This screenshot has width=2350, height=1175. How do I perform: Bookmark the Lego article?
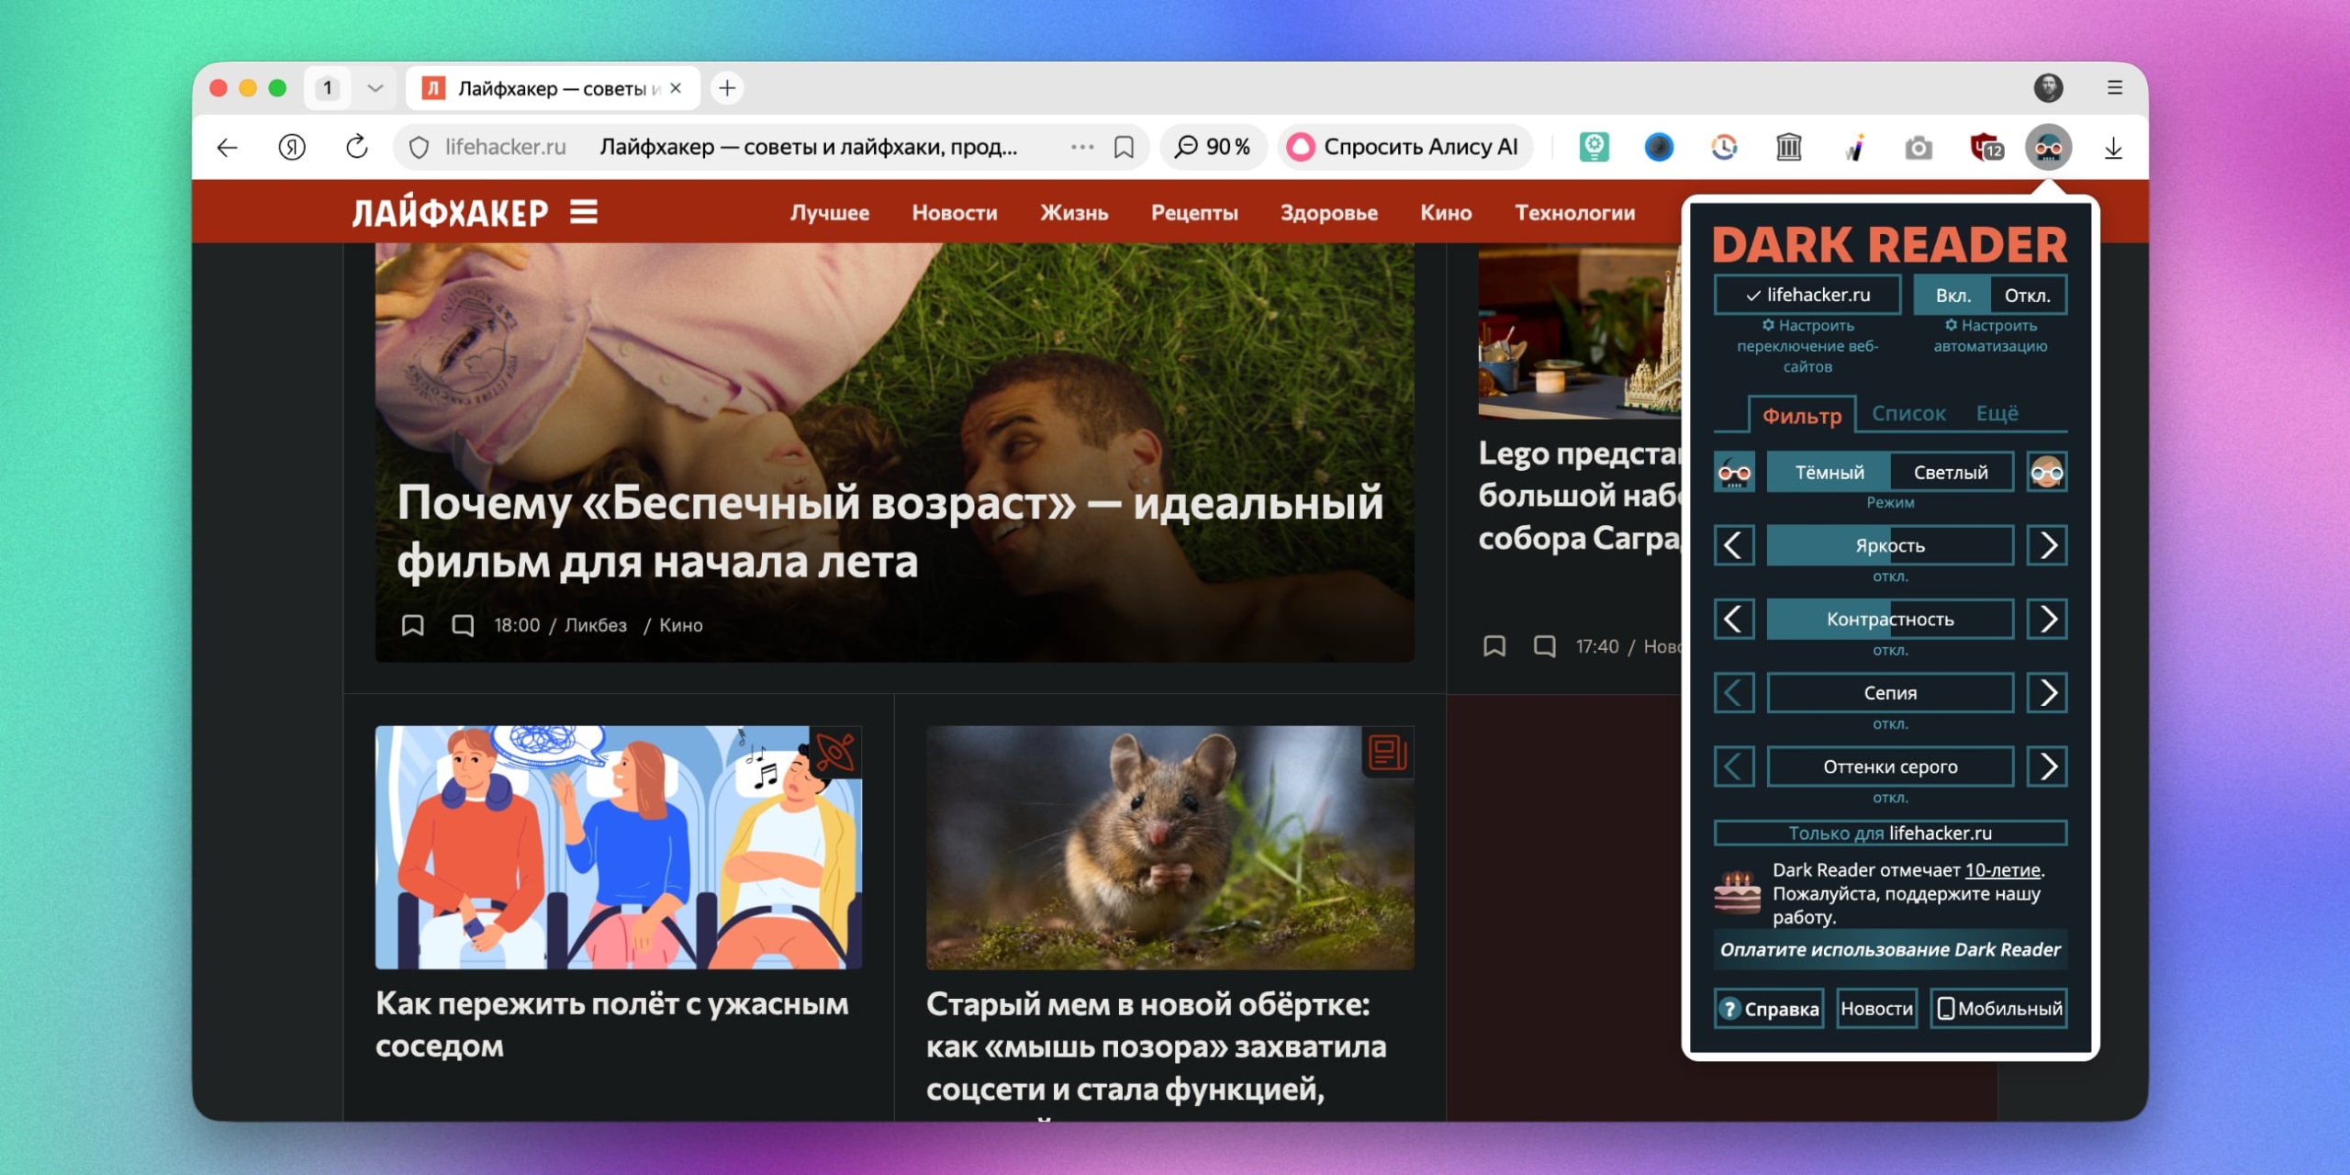coord(1494,646)
